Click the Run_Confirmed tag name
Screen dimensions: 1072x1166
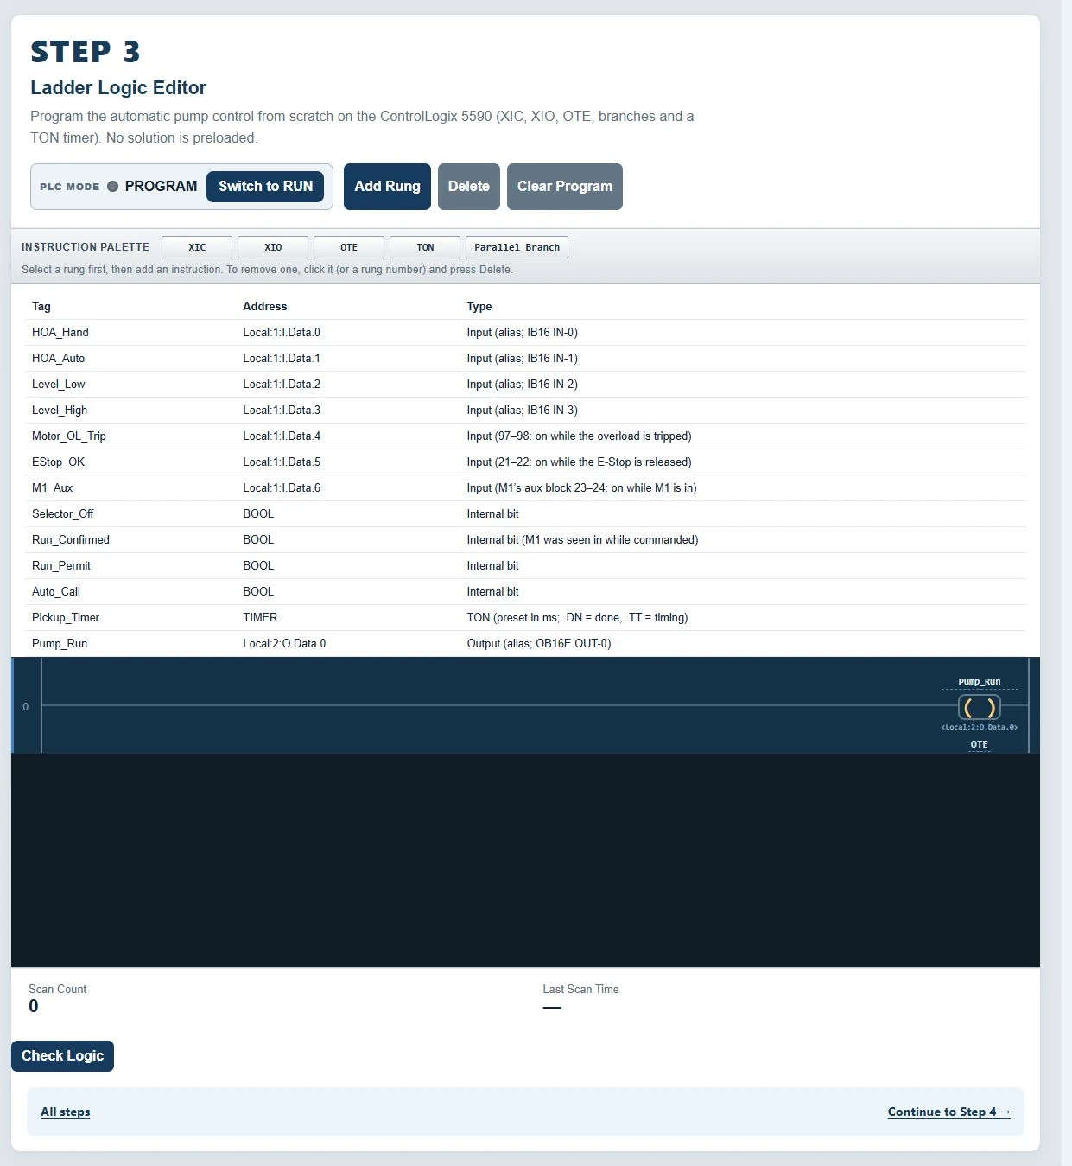click(x=71, y=540)
